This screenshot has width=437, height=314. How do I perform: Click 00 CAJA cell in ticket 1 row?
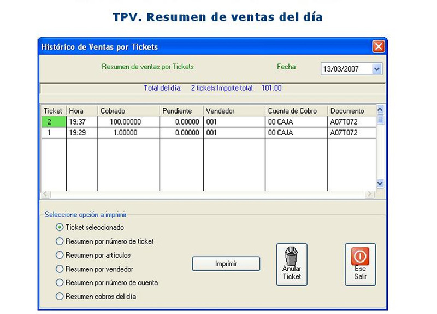click(x=296, y=133)
